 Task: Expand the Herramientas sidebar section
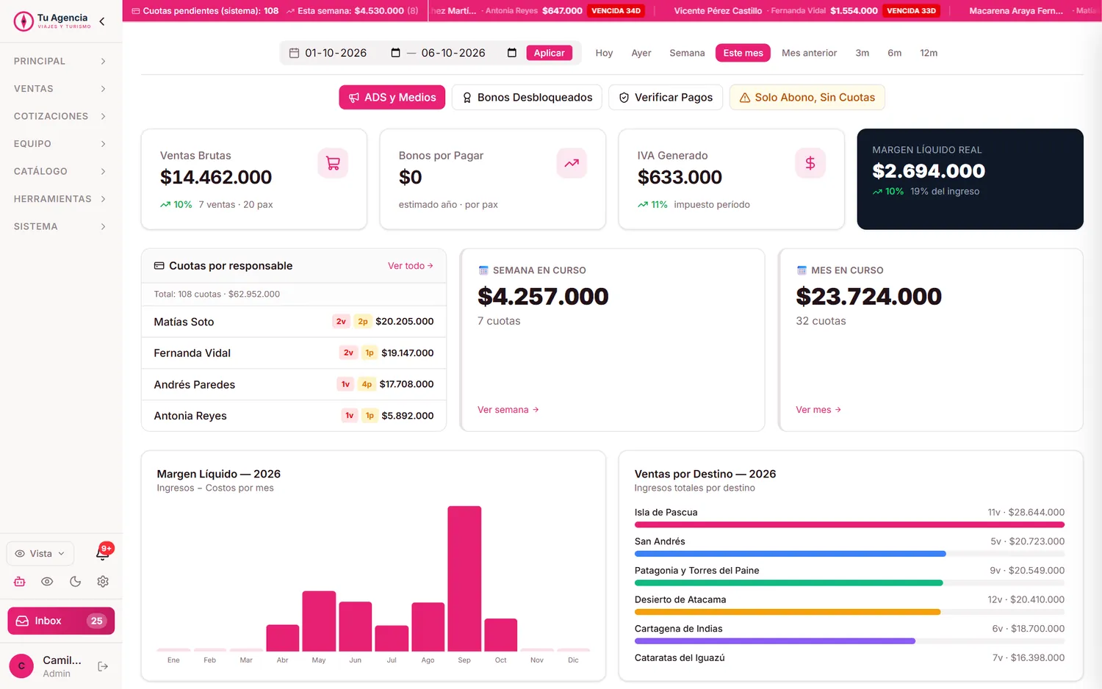coord(60,199)
